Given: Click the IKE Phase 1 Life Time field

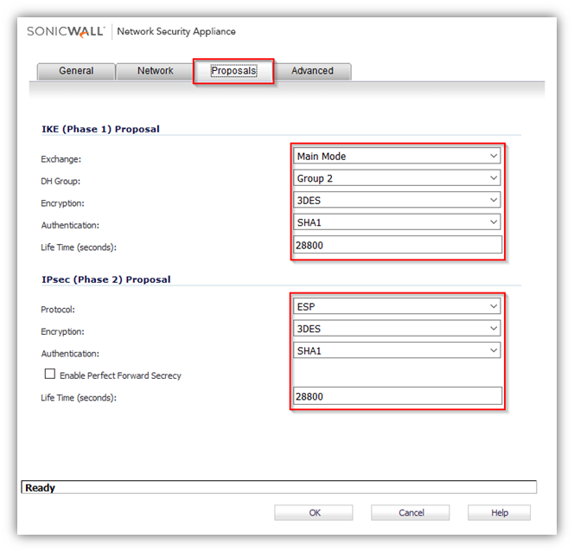Looking at the screenshot, I should click(x=398, y=245).
